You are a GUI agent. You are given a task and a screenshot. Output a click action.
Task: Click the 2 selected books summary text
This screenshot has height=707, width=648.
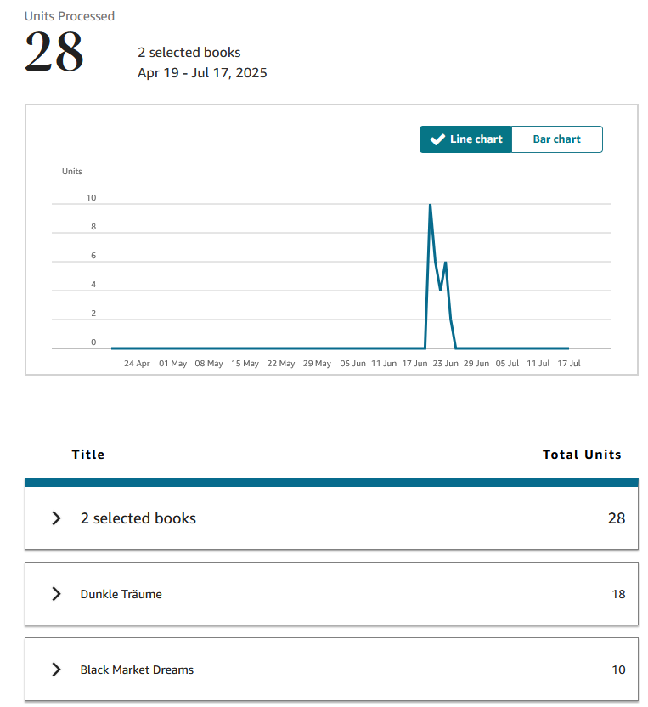coord(189,53)
